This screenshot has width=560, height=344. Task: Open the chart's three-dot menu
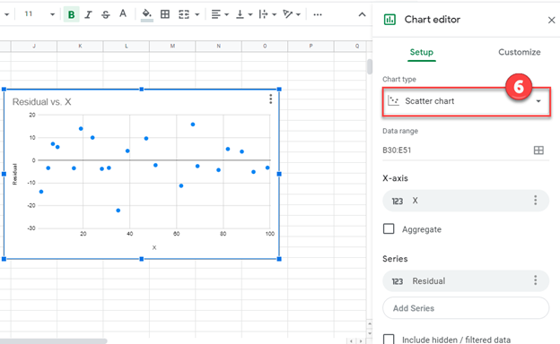point(271,99)
